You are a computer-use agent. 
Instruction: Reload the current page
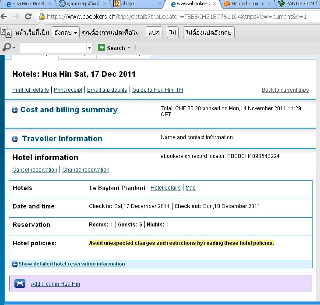[x=28, y=16]
